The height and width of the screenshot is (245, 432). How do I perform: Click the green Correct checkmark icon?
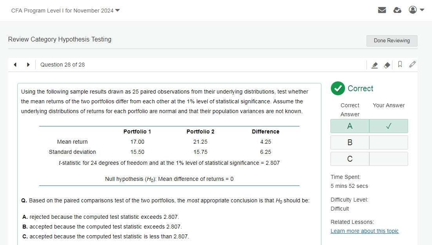pyautogui.click(x=338, y=88)
